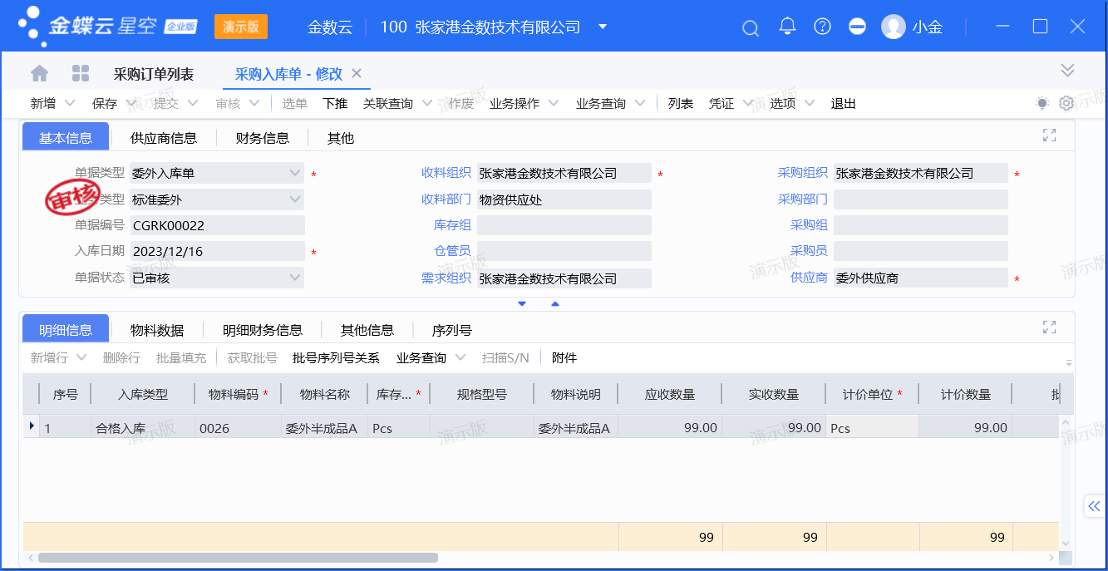Viewport: 1108px width, 571px height.
Task: Click the 入库日期 date field
Action: [x=217, y=251]
